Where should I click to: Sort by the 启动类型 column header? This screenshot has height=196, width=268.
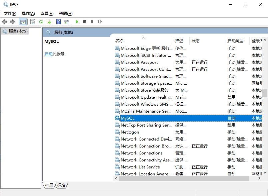tap(235, 41)
